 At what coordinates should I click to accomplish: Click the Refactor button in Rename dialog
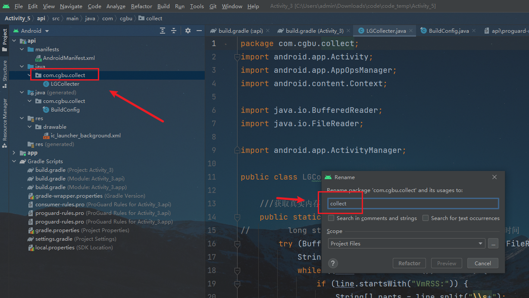click(x=409, y=264)
